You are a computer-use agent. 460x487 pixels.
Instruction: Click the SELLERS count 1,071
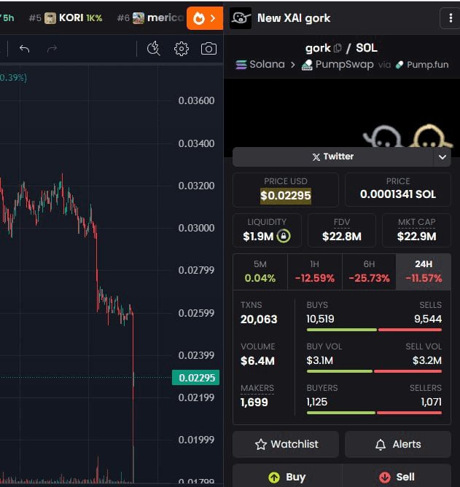click(x=432, y=403)
